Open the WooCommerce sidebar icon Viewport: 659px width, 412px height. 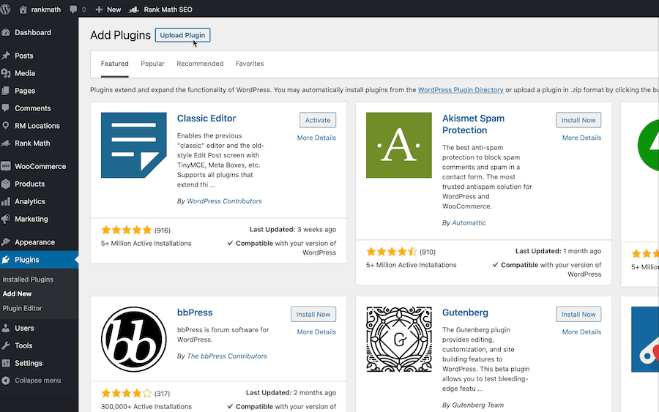[5, 166]
